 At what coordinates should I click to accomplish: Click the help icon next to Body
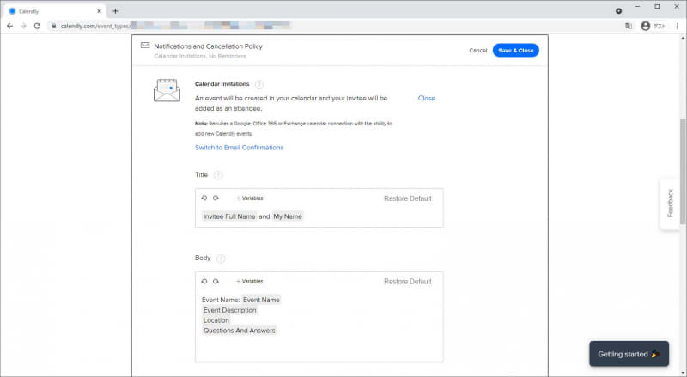[221, 258]
